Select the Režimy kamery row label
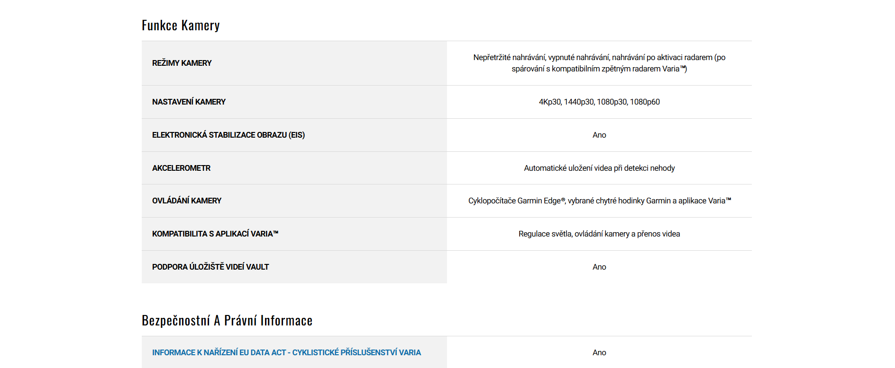 [x=182, y=63]
